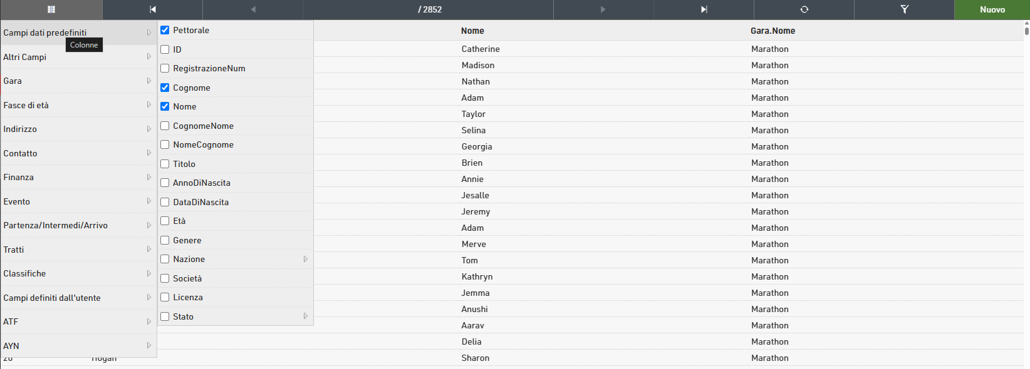
Task: Open the Fasce di età submenu
Action: (78, 105)
